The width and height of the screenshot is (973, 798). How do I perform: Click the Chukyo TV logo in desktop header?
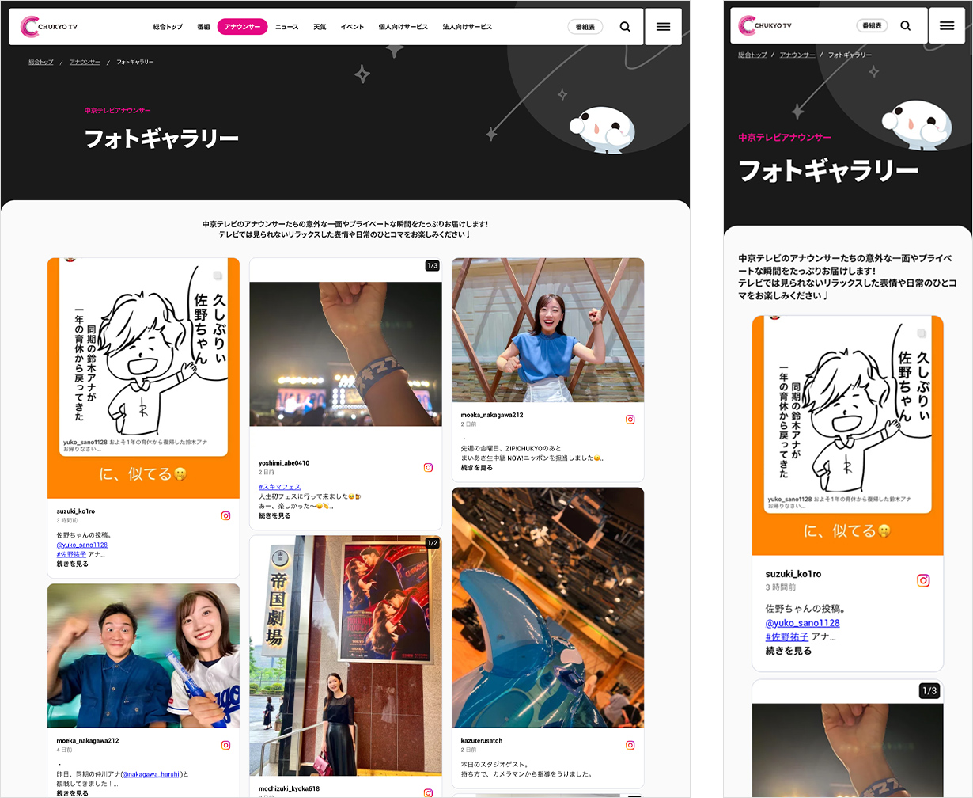[x=49, y=27]
